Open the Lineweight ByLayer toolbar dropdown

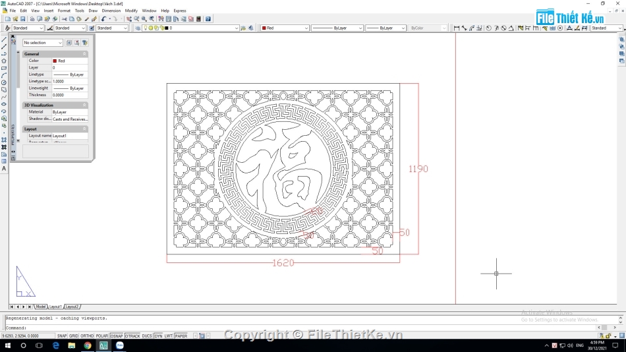[385, 28]
